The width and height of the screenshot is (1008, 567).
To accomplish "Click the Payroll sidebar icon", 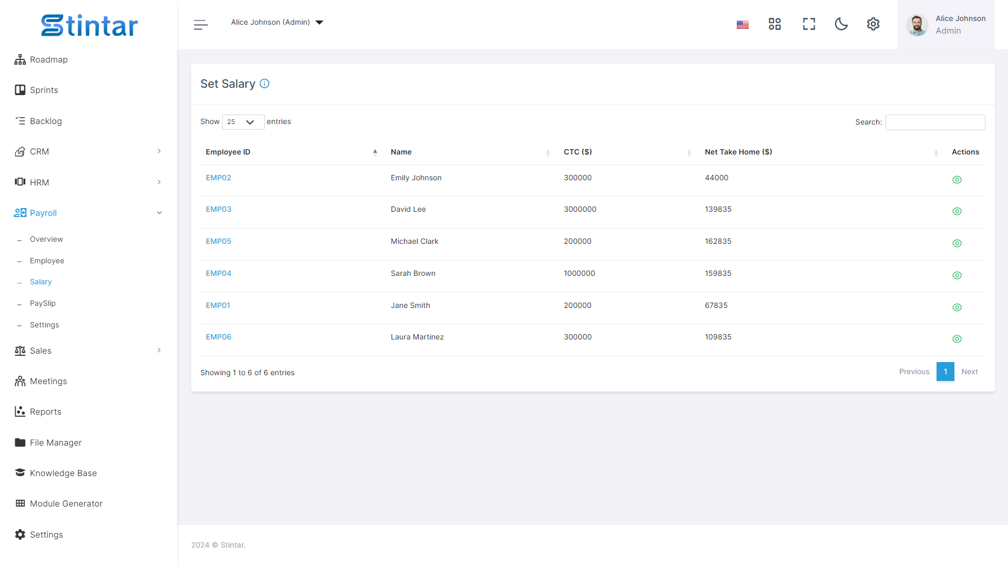I will pos(20,213).
